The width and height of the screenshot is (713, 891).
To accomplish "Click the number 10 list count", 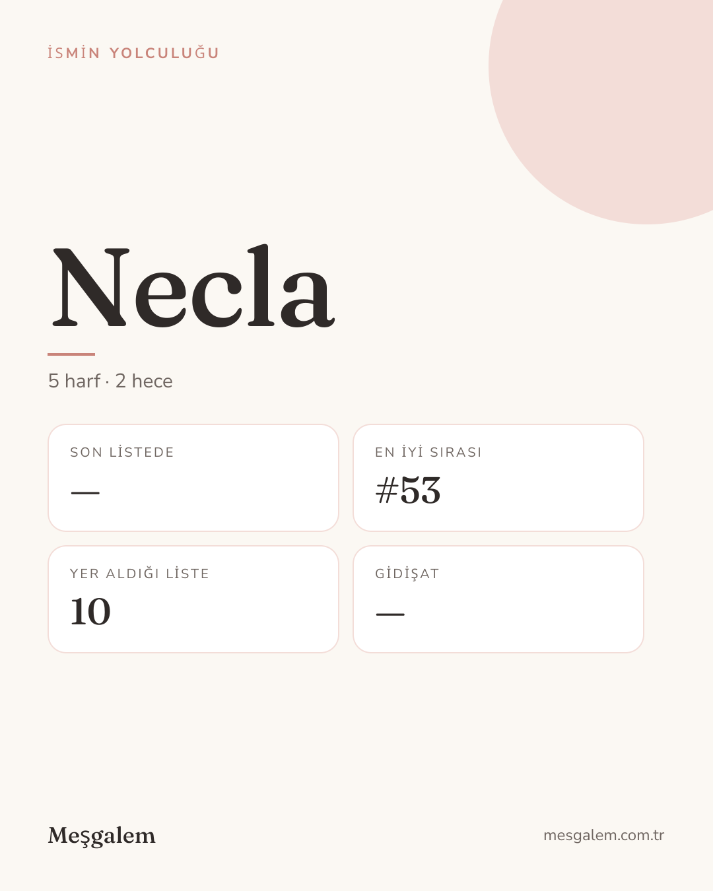I will pyautogui.click(x=90, y=612).
